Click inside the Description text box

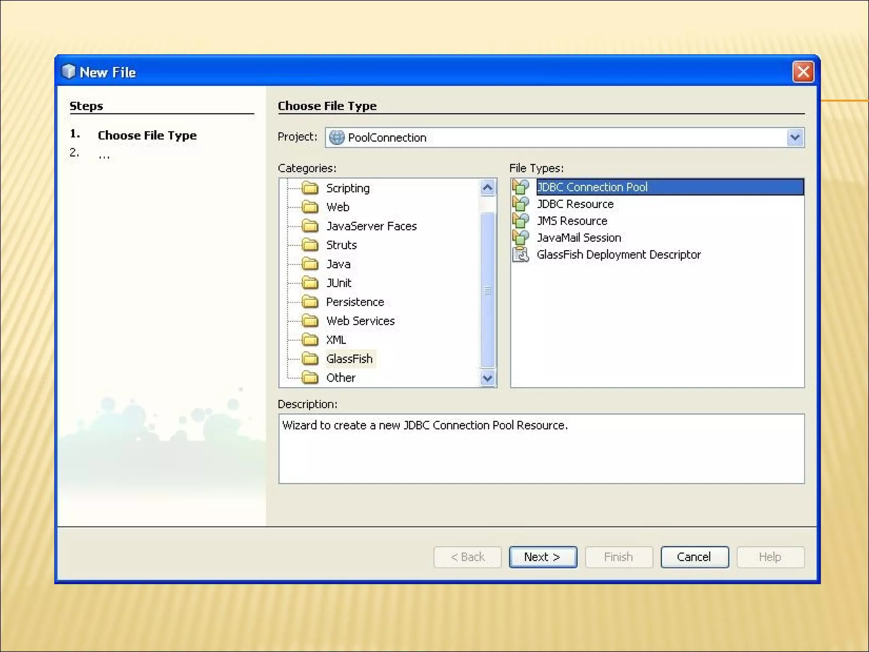pyautogui.click(x=541, y=449)
